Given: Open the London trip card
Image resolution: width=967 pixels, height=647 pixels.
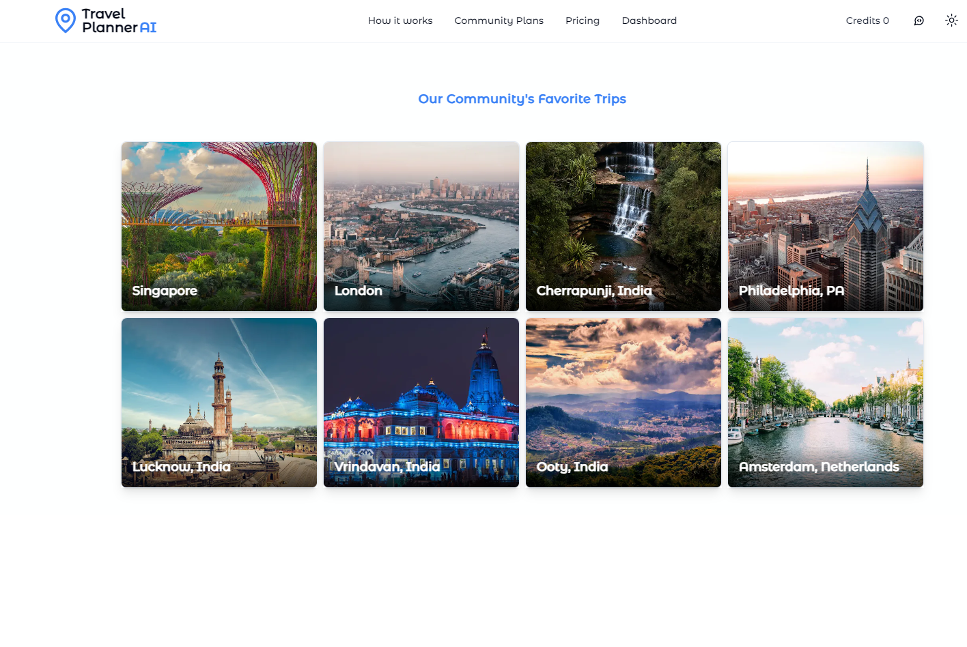Looking at the screenshot, I should (421, 227).
